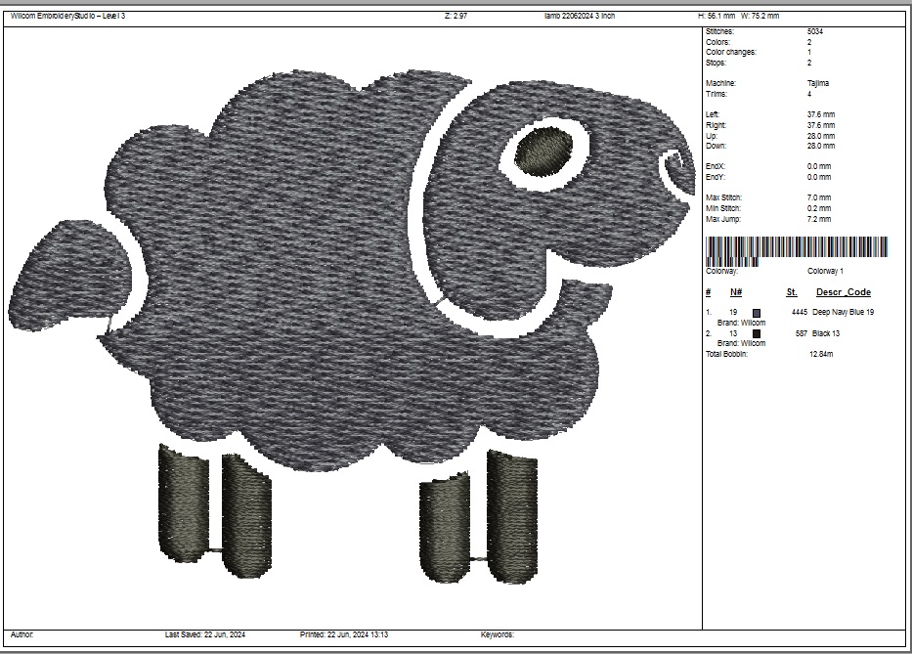This screenshot has height=654, width=912.
Task: Select the "St." column header
Action: 792,292
